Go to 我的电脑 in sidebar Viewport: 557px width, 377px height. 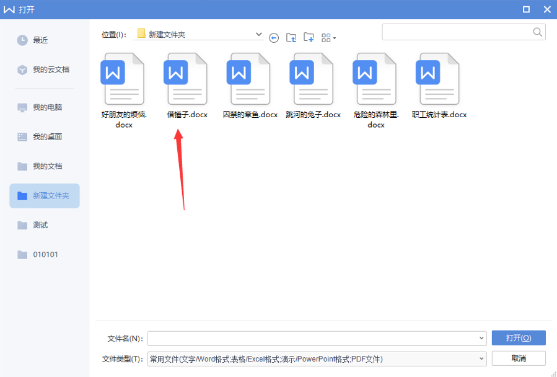coord(45,107)
